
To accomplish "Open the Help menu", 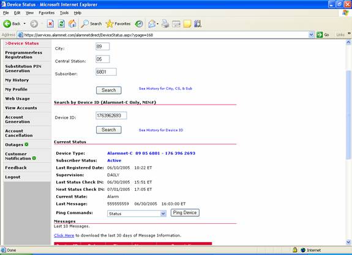I will [x=78, y=13].
